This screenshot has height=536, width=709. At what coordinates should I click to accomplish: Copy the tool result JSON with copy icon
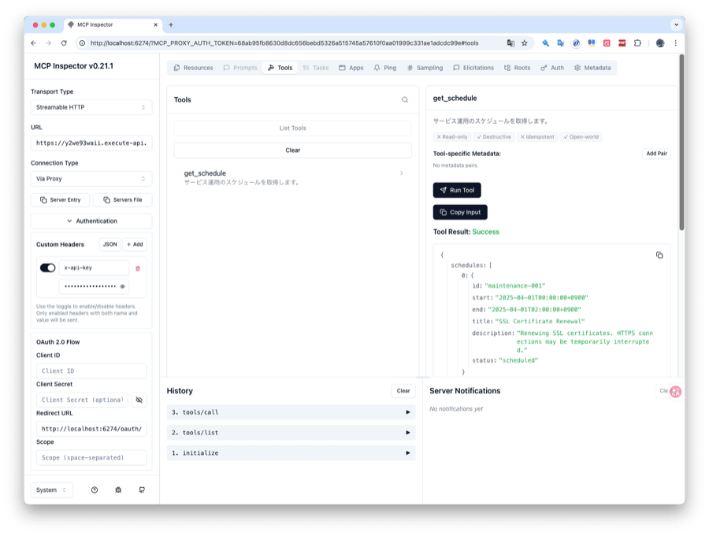[659, 255]
